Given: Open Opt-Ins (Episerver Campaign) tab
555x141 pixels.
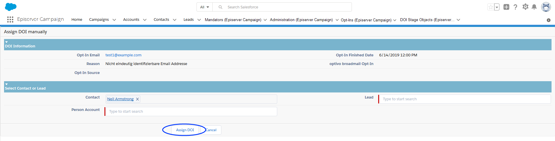Looking at the screenshot, I should pos(366,20).
